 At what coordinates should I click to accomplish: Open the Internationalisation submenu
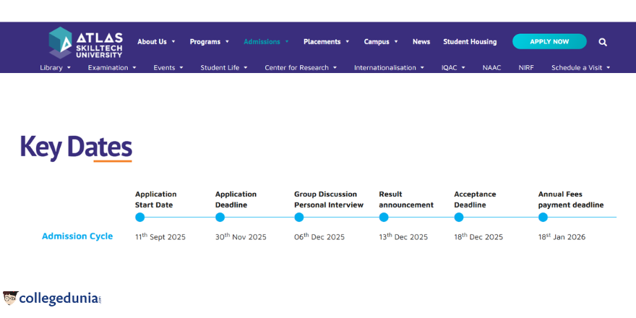pyautogui.click(x=385, y=68)
